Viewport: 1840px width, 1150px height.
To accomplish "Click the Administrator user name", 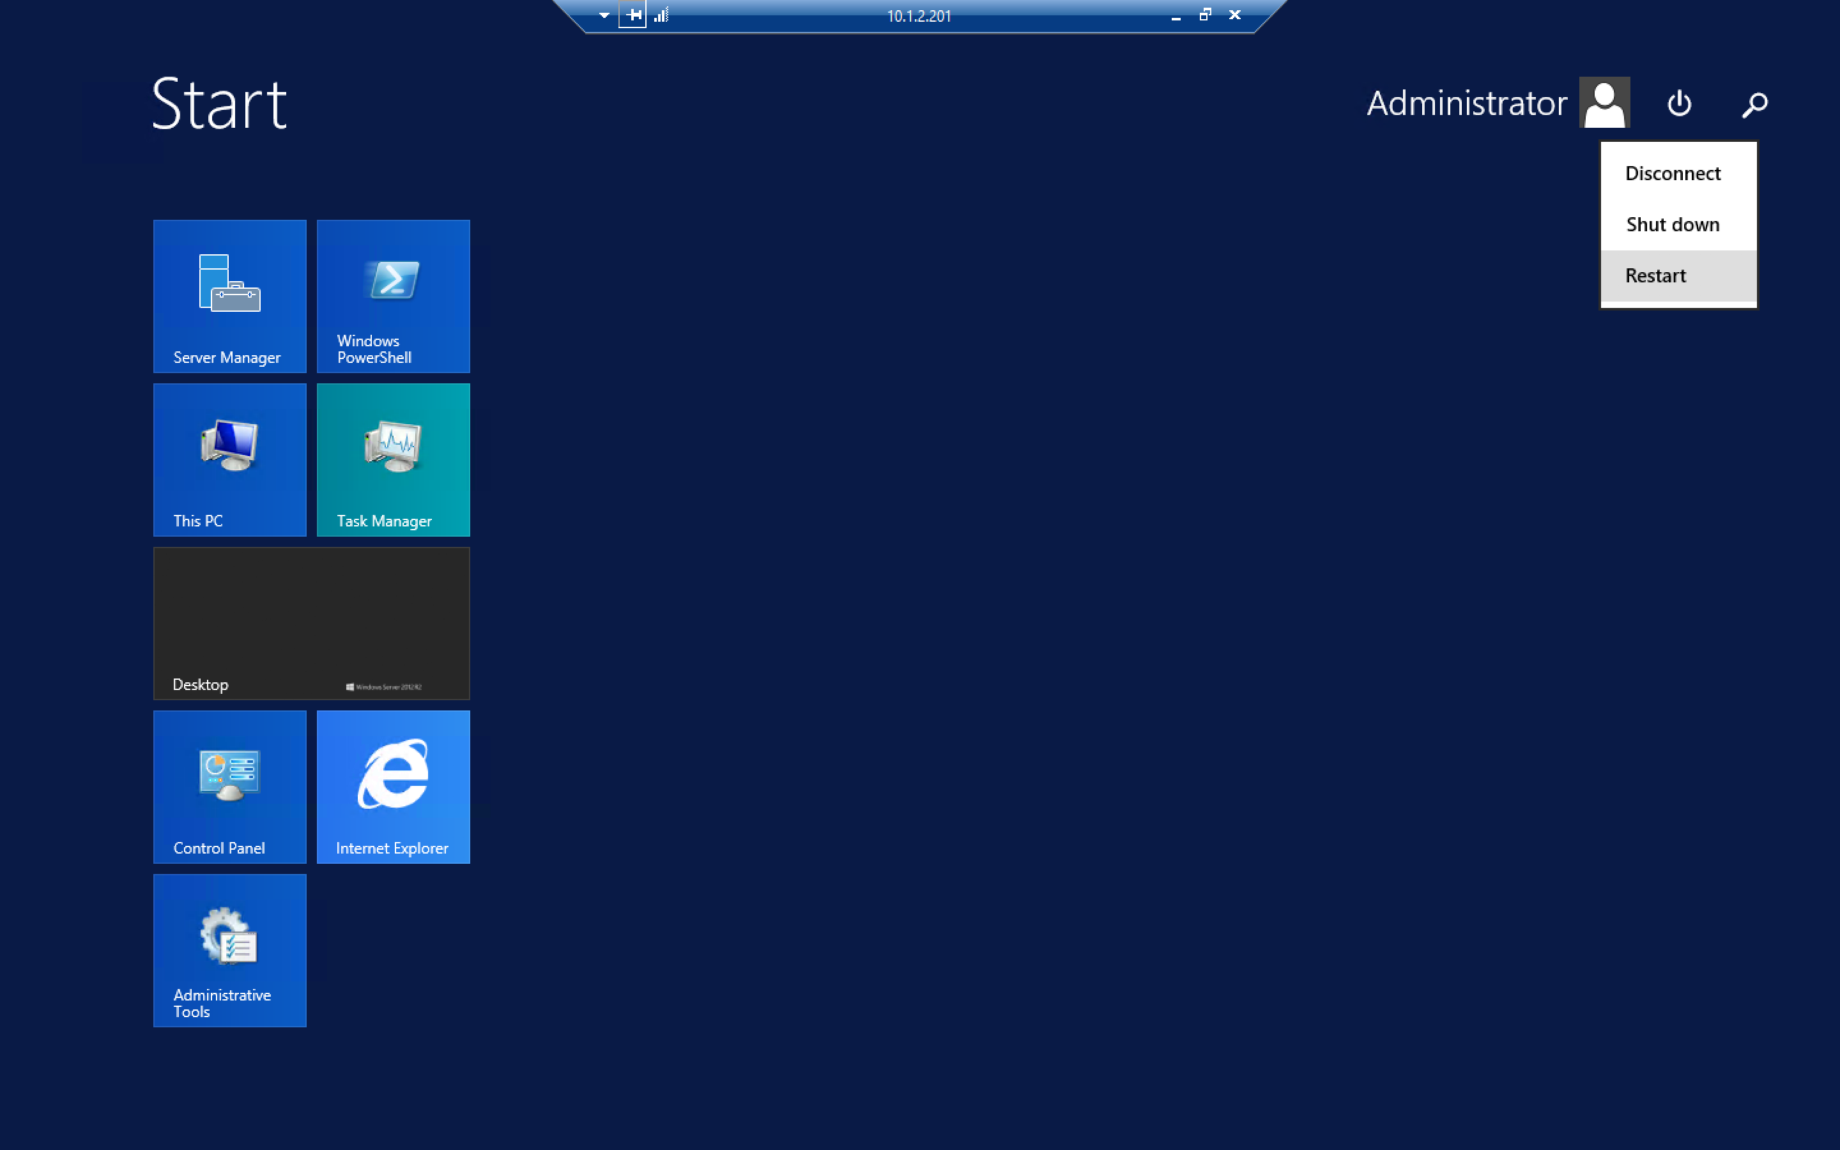I will pos(1466,103).
